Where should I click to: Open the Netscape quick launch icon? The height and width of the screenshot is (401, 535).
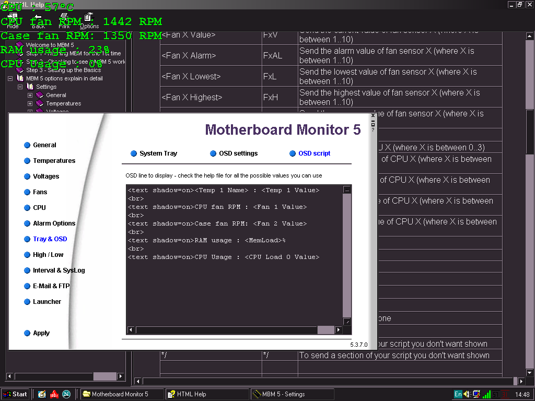[x=66, y=394]
